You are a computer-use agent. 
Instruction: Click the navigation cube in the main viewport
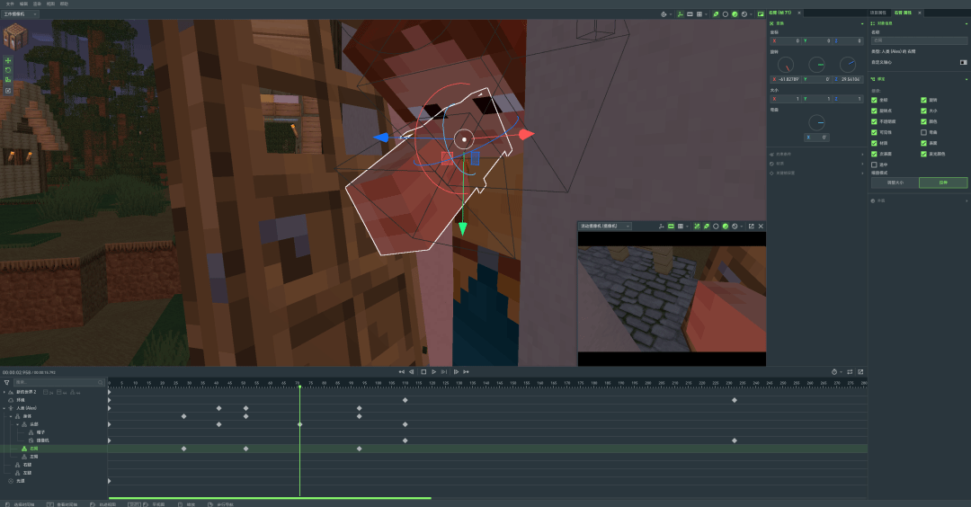15,37
